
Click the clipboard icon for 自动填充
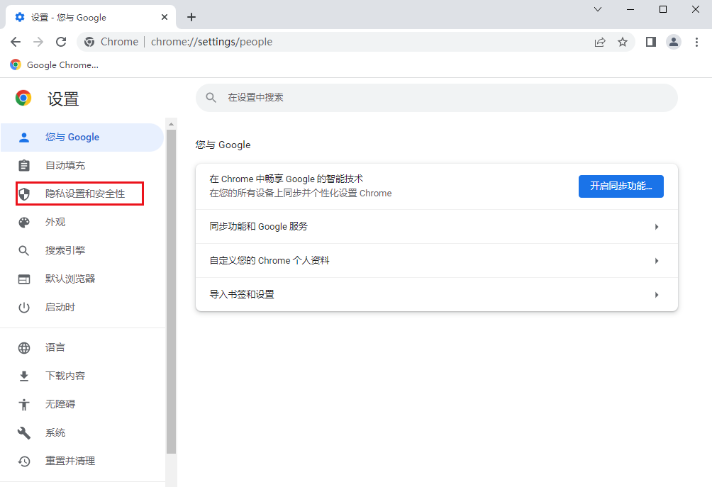pyautogui.click(x=24, y=166)
